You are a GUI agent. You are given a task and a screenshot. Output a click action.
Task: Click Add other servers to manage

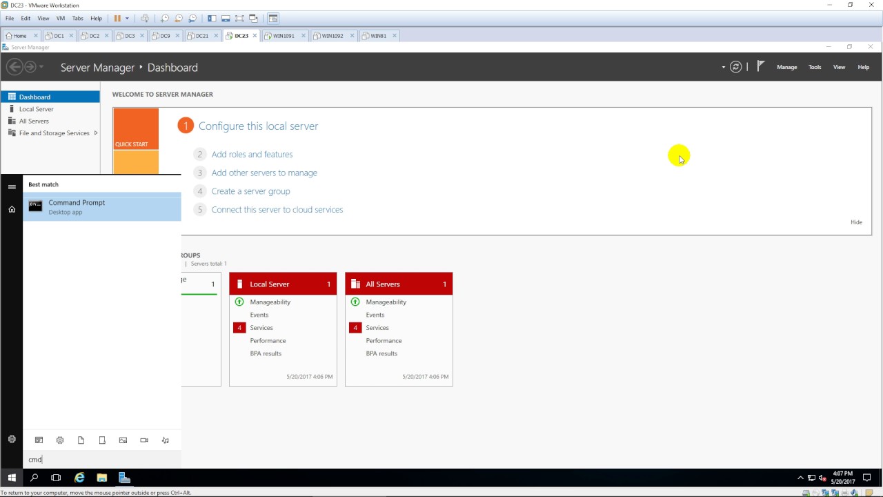tap(264, 173)
